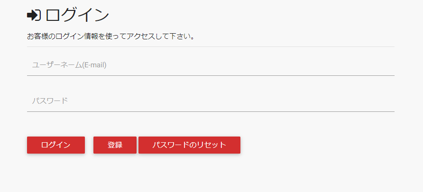This screenshot has height=192, width=423.
Task: Click the underline of the username field
Action: (x=211, y=75)
